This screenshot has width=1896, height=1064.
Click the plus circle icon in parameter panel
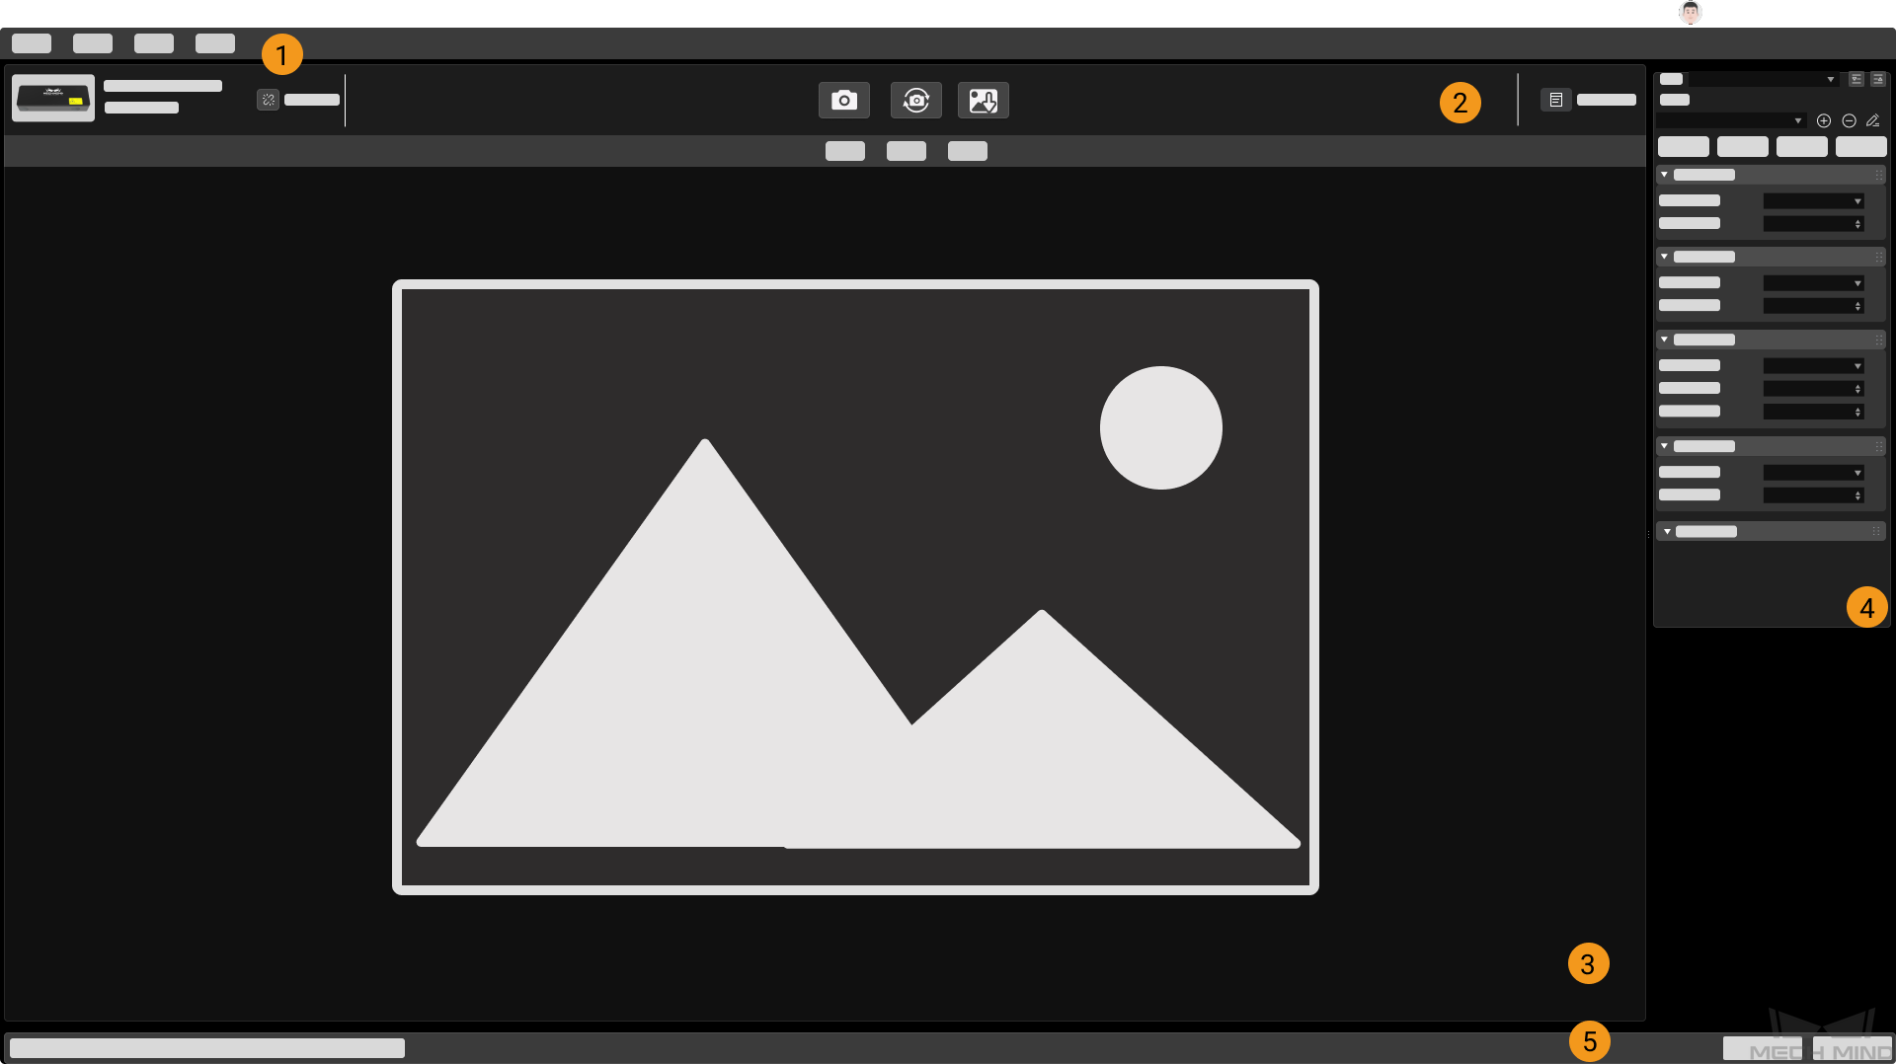coord(1824,120)
